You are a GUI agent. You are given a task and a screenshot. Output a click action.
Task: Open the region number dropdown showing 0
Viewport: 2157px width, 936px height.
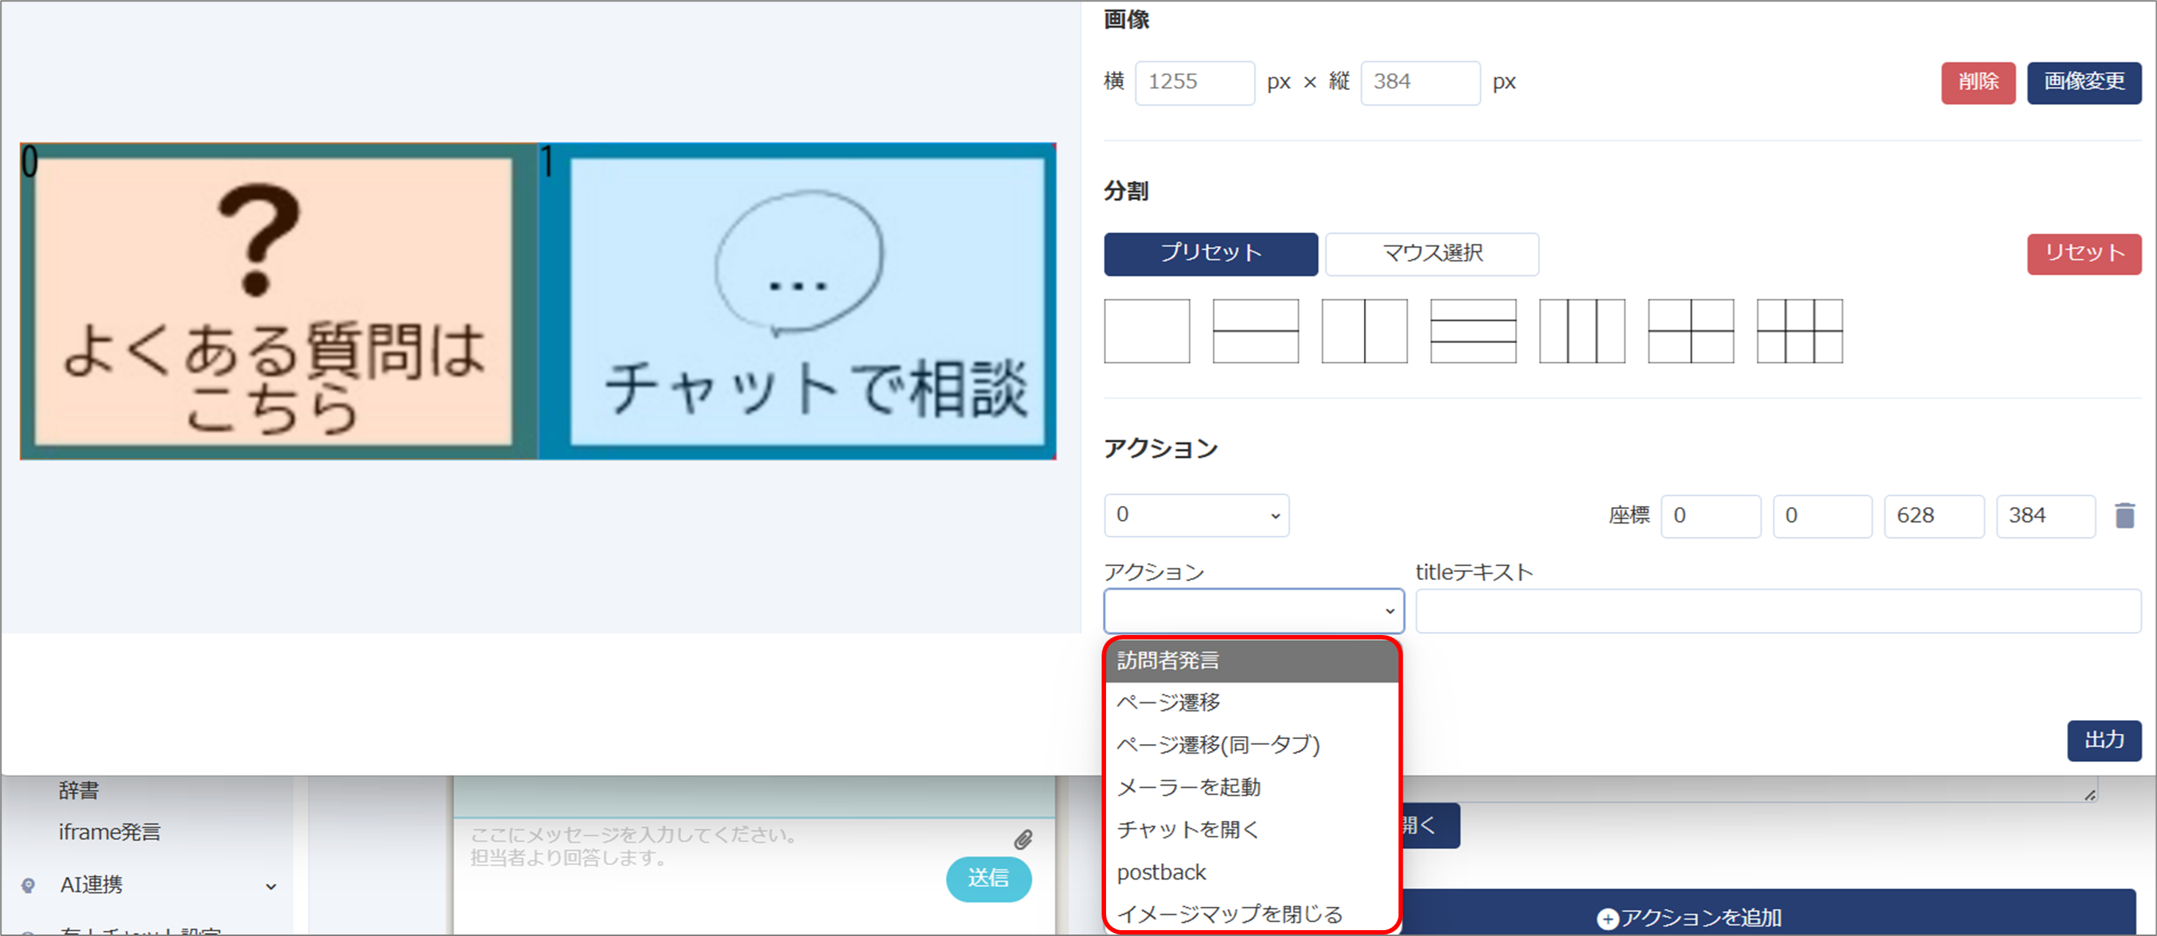pyautogui.click(x=1197, y=516)
